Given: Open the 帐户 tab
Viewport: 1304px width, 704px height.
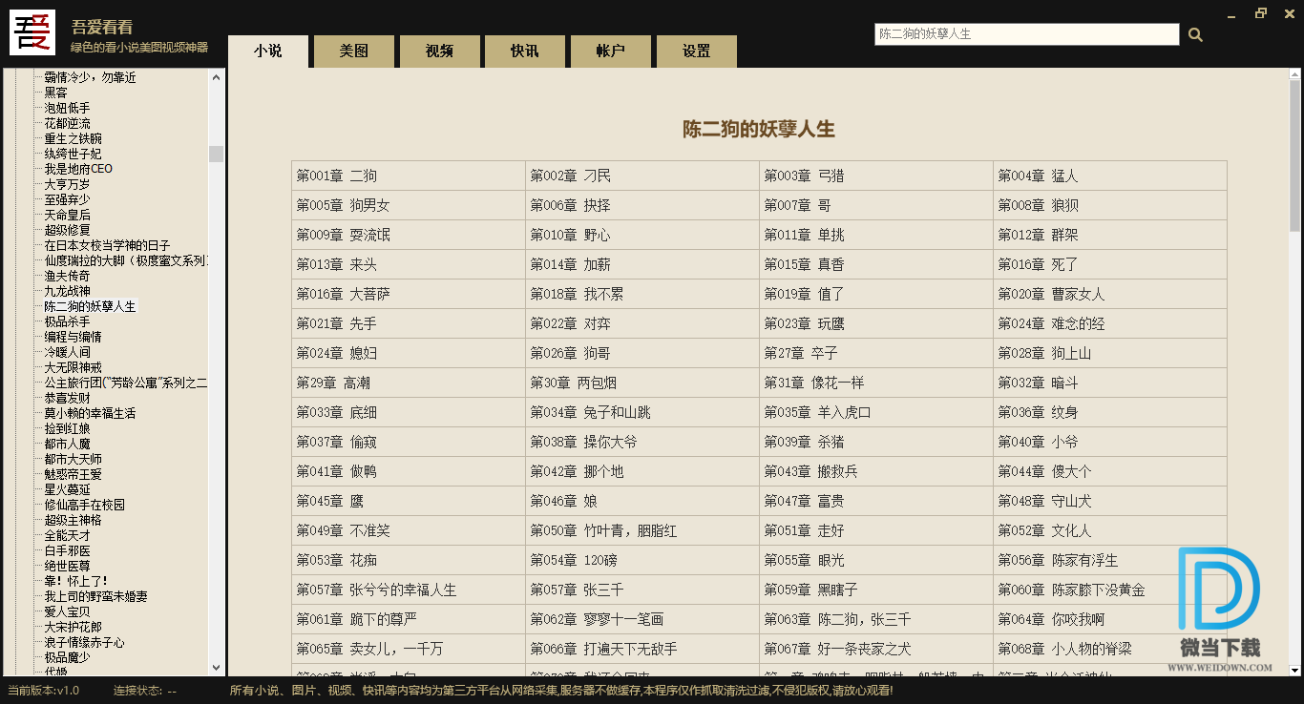Looking at the screenshot, I should coord(610,52).
